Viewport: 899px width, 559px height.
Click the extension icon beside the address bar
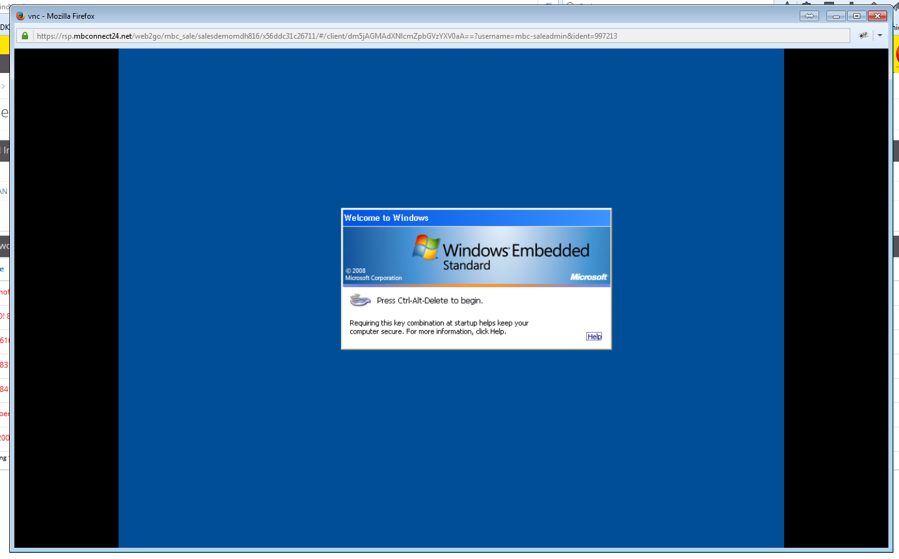point(863,36)
